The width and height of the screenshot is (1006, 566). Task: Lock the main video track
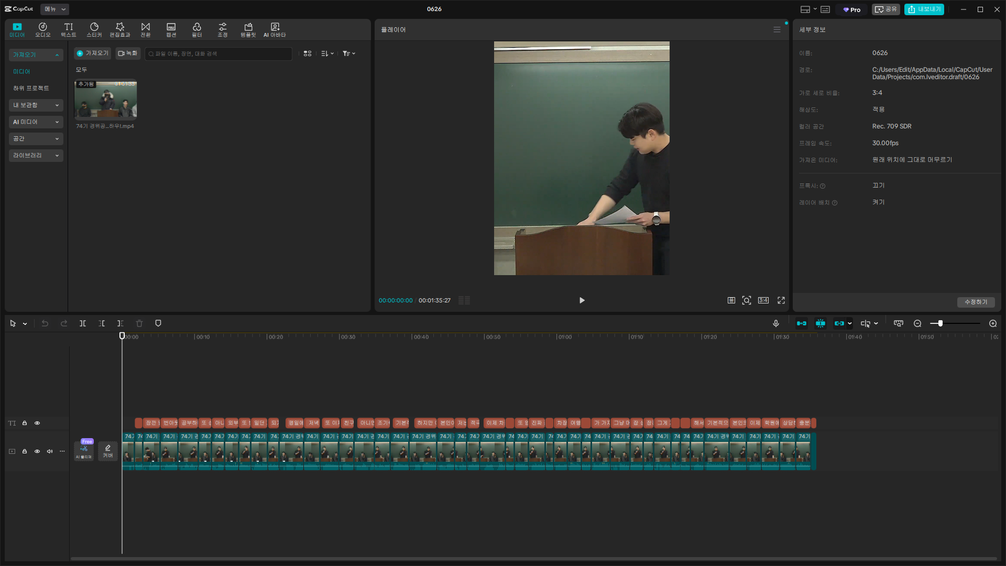tap(25, 451)
